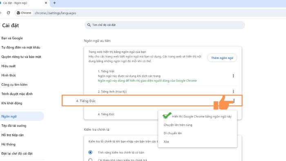Reload the page with the refresh icon

click(x=9, y=13)
